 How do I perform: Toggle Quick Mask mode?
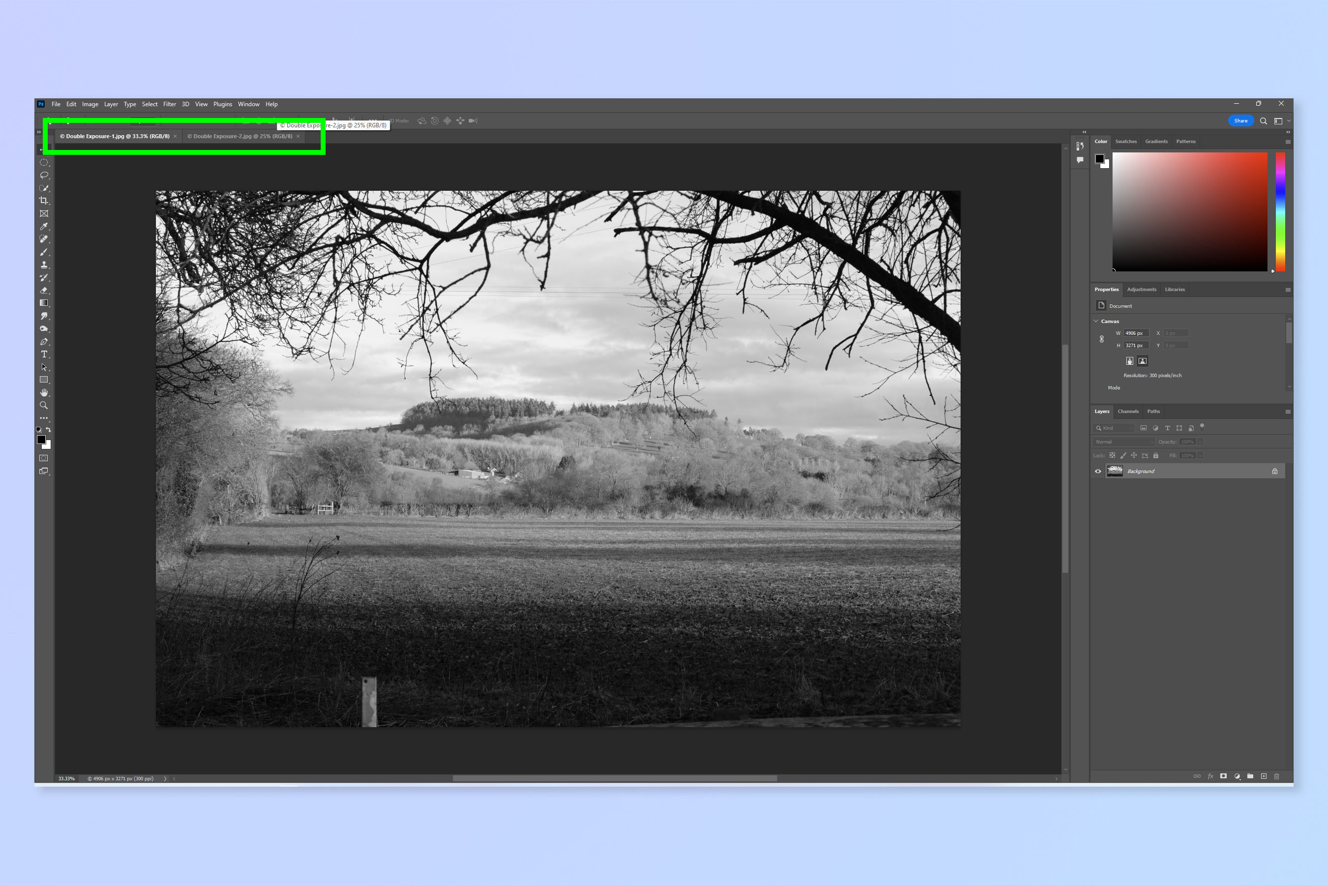click(x=43, y=457)
